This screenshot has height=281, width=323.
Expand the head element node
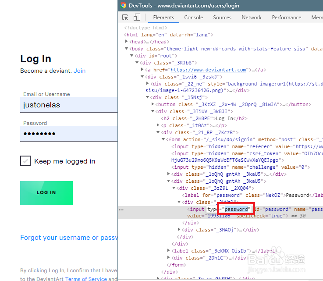coord(126,41)
